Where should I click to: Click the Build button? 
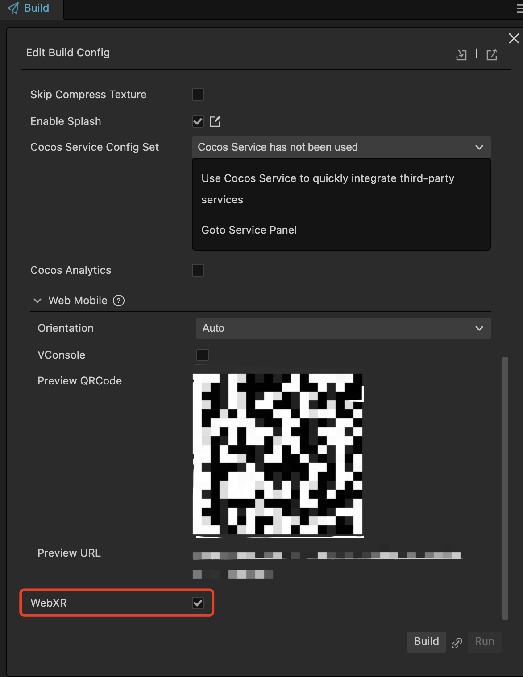click(427, 642)
